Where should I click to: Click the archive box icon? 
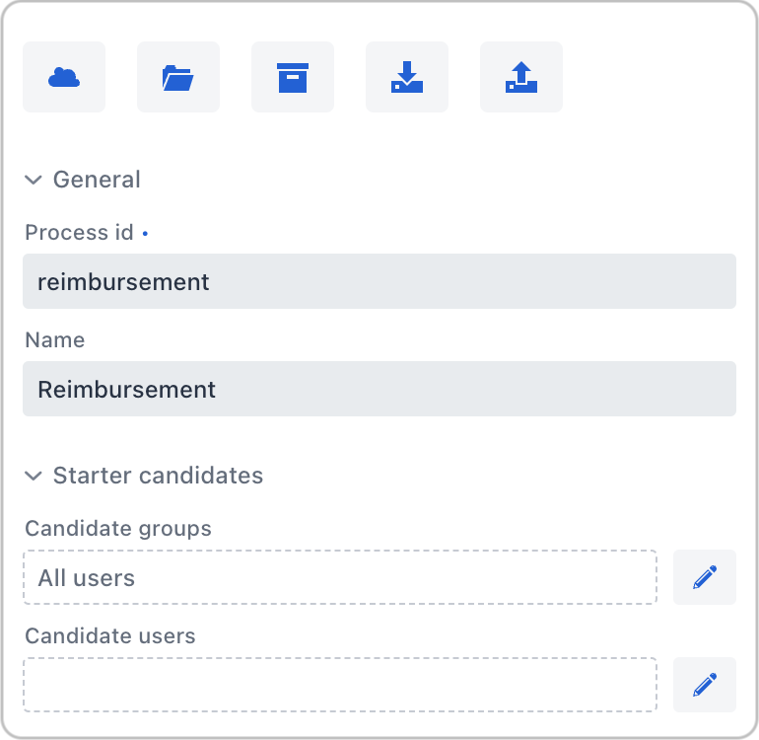(293, 77)
